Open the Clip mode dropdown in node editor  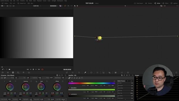point(162,6)
